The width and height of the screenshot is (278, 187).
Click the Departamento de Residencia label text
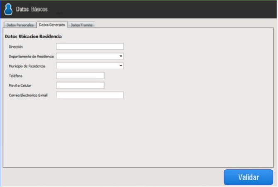point(31,57)
